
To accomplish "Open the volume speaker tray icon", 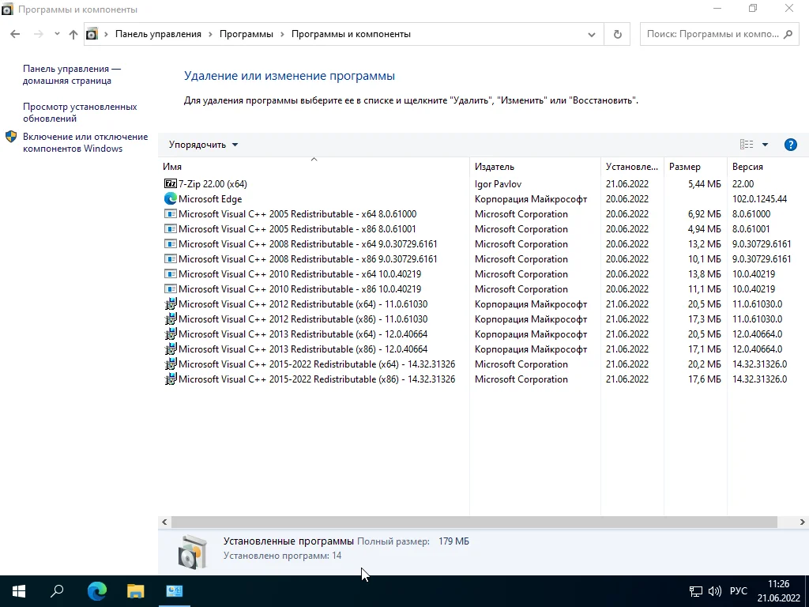I will point(714,591).
